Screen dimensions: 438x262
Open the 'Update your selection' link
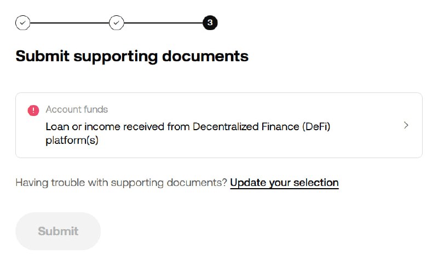tap(284, 183)
